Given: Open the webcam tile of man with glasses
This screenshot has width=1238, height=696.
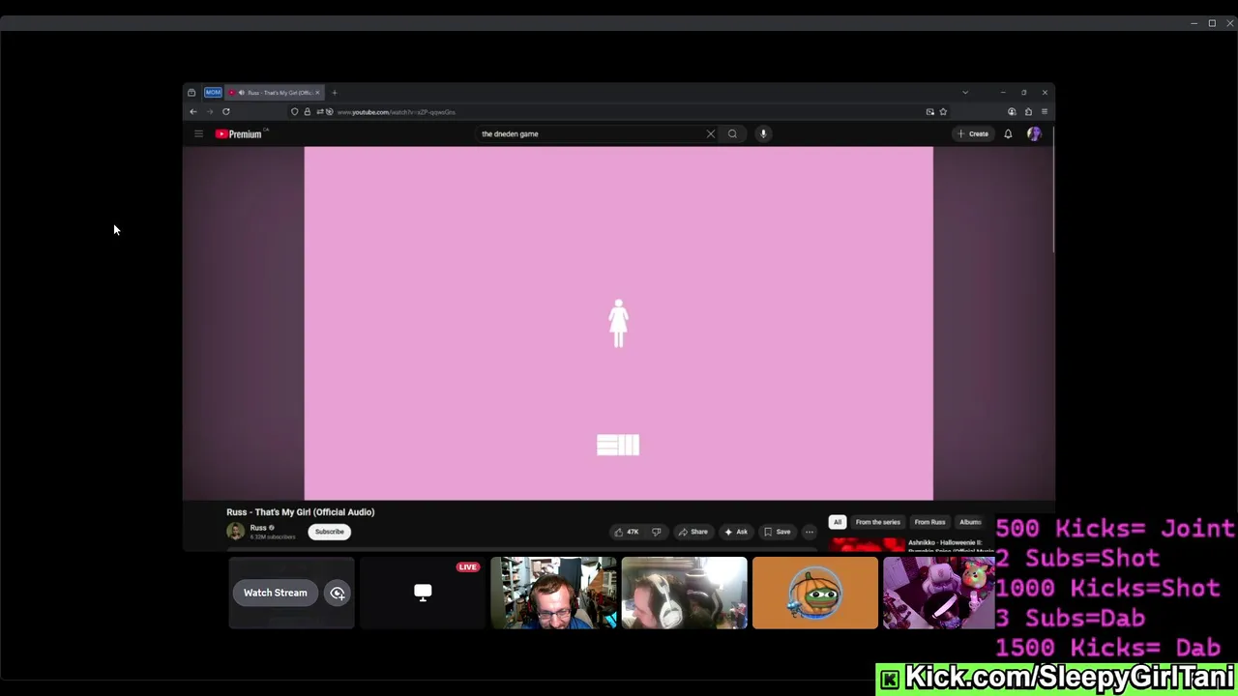Looking at the screenshot, I should click(x=553, y=593).
